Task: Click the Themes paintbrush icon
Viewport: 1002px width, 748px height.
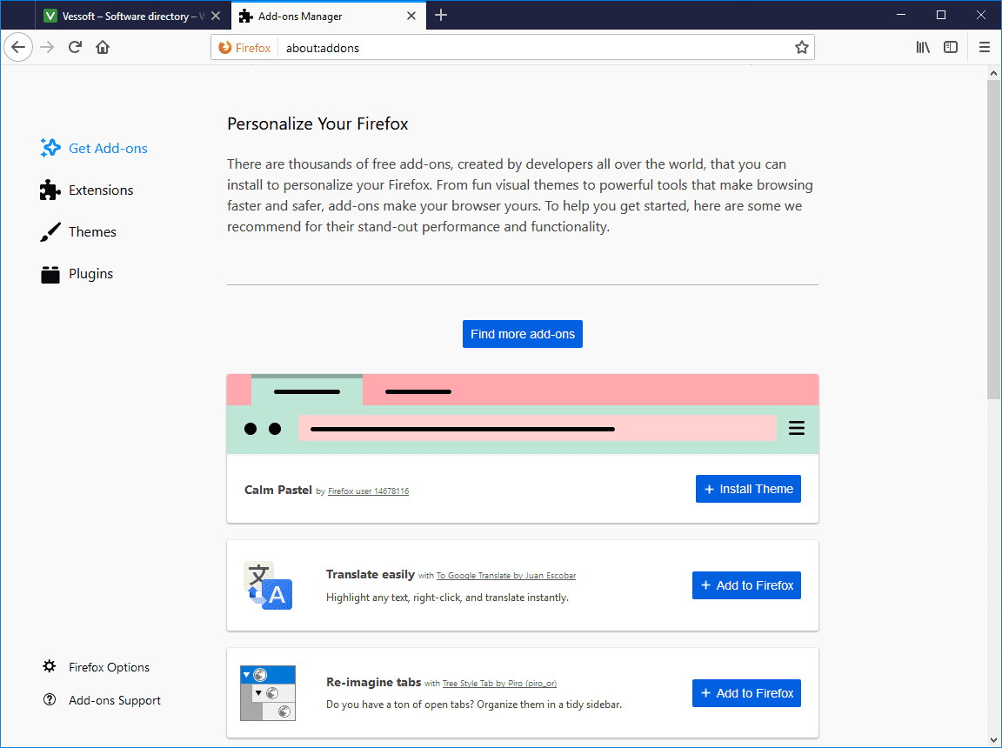Action: 50,232
